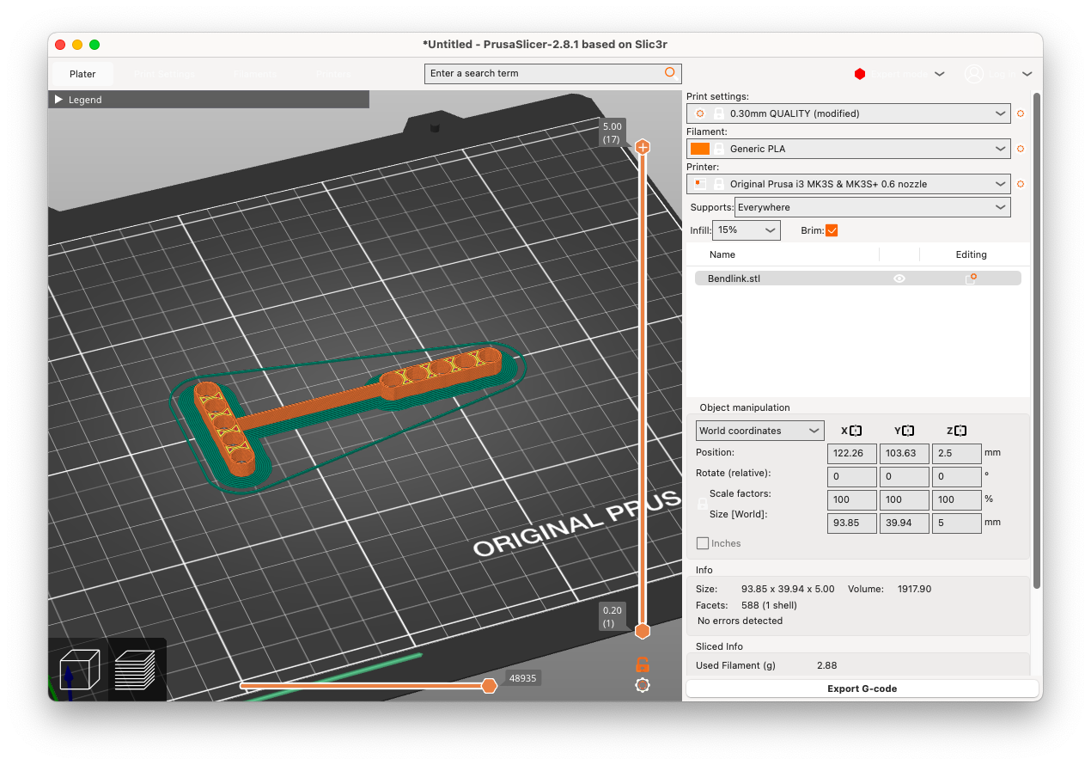Image resolution: width=1091 pixels, height=765 pixels.
Task: Open the Infill 15% dropdown
Action: coord(746,230)
